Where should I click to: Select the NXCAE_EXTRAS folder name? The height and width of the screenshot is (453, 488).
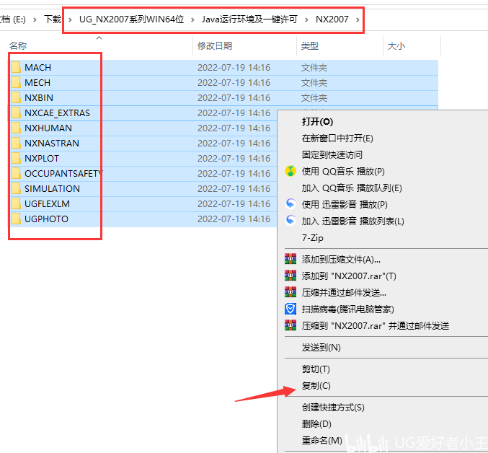pyautogui.click(x=57, y=113)
